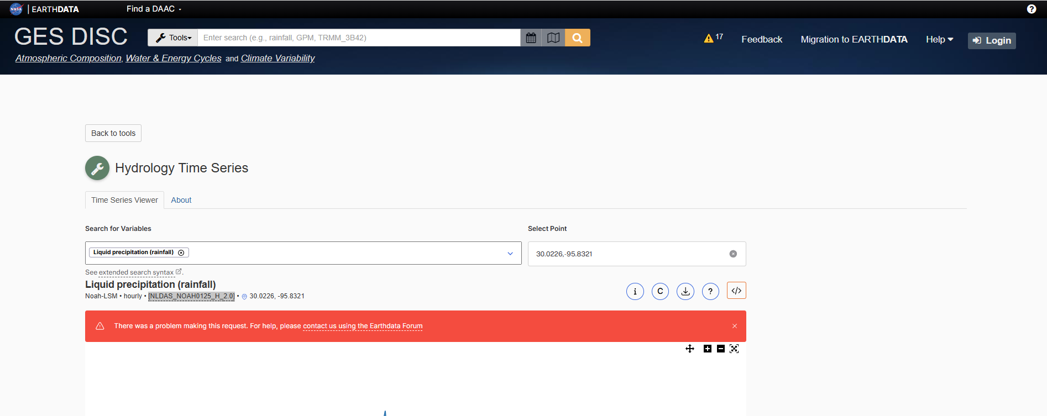Click the NASA logo icon
This screenshot has width=1047, height=416.
coord(16,9)
